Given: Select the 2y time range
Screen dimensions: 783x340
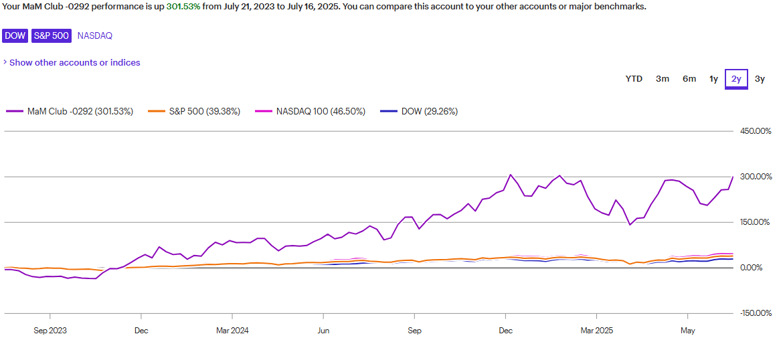Looking at the screenshot, I should pos(736,79).
